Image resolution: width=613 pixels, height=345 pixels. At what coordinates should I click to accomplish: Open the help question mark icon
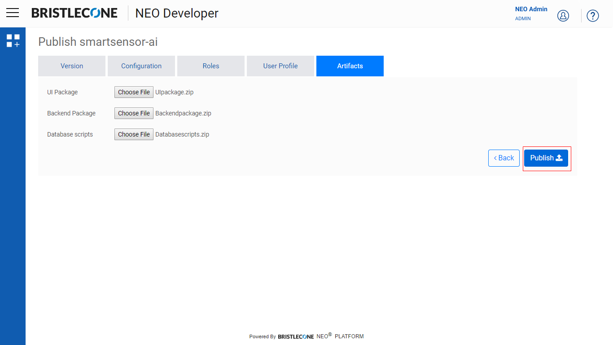coord(593,16)
